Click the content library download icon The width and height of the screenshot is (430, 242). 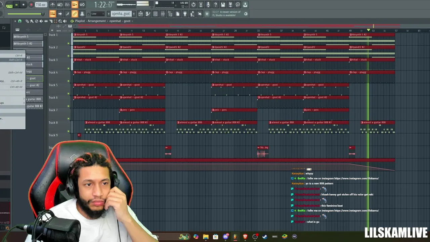pyautogui.click(x=245, y=5)
